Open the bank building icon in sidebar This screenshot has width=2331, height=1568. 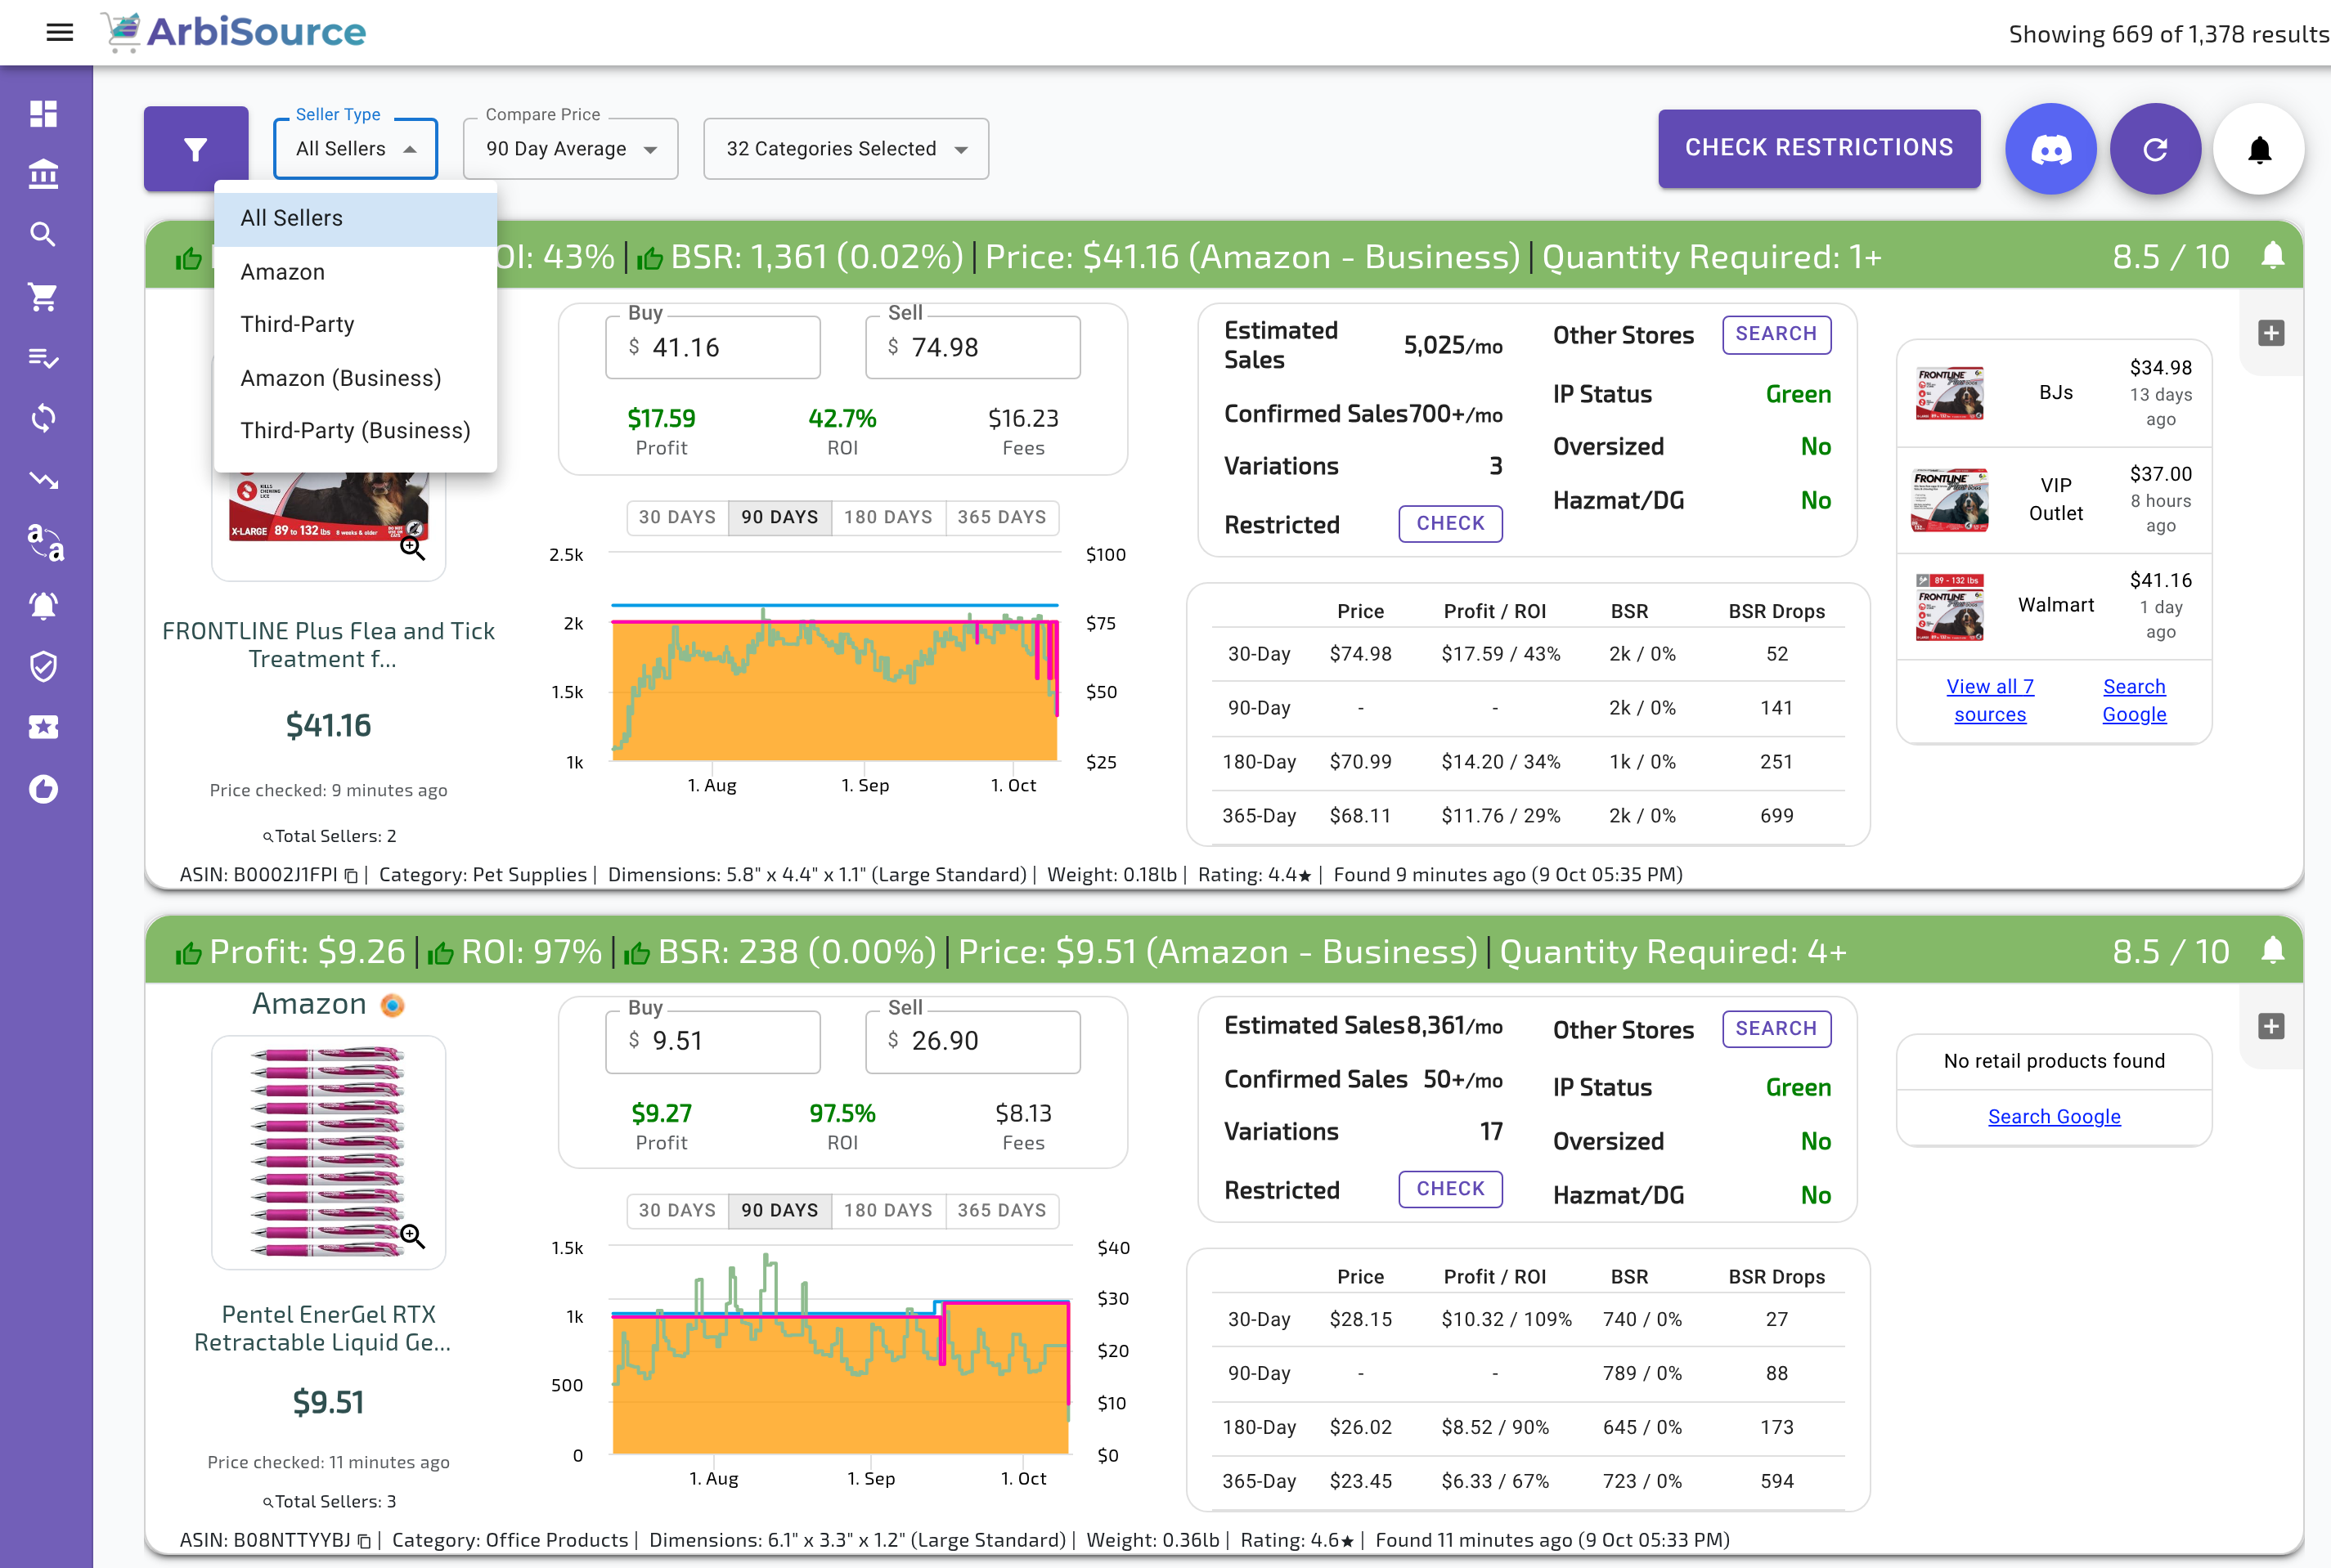pos(43,174)
